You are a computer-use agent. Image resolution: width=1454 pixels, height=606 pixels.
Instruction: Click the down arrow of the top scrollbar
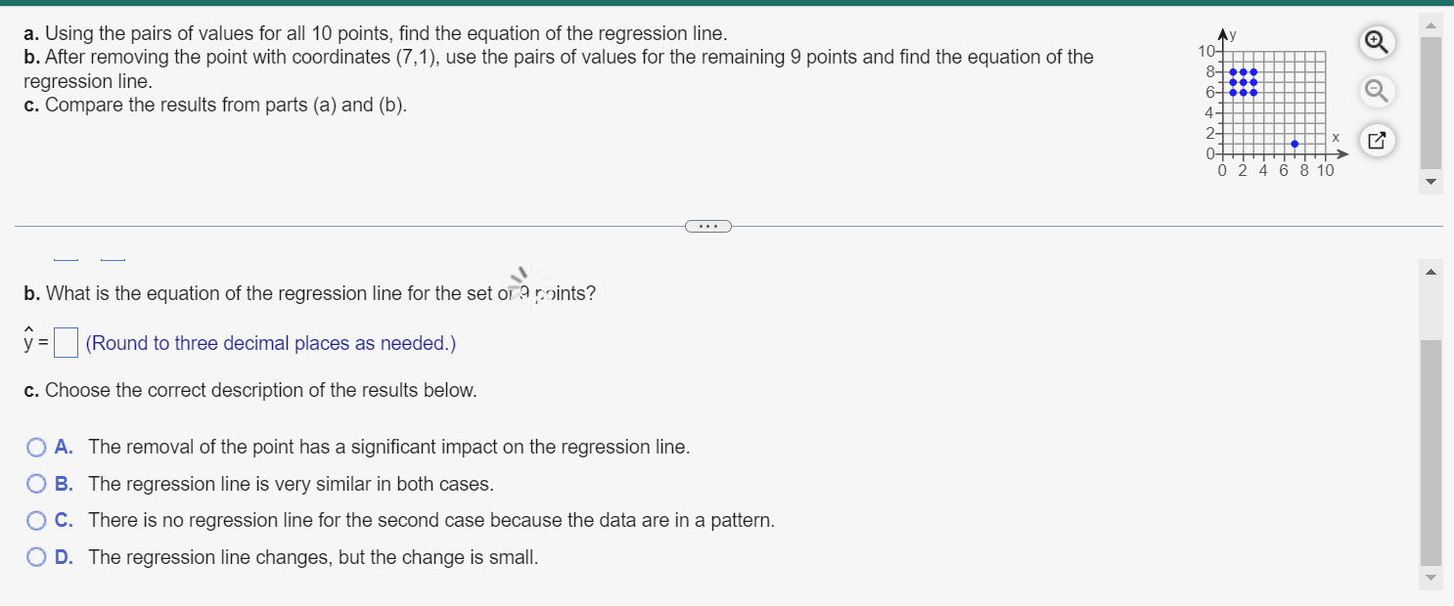coord(1431,182)
